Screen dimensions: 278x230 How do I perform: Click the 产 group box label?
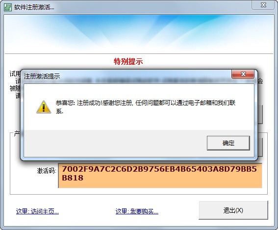coord(17,133)
